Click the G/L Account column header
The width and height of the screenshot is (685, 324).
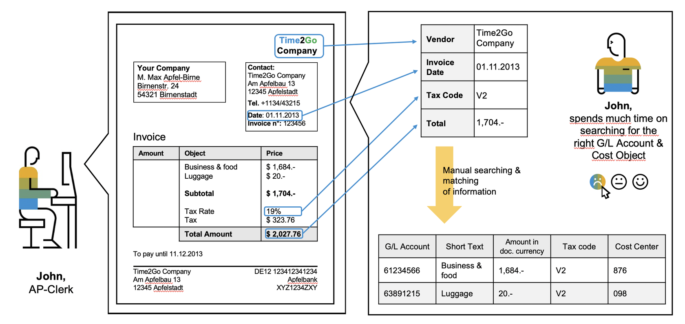point(407,246)
